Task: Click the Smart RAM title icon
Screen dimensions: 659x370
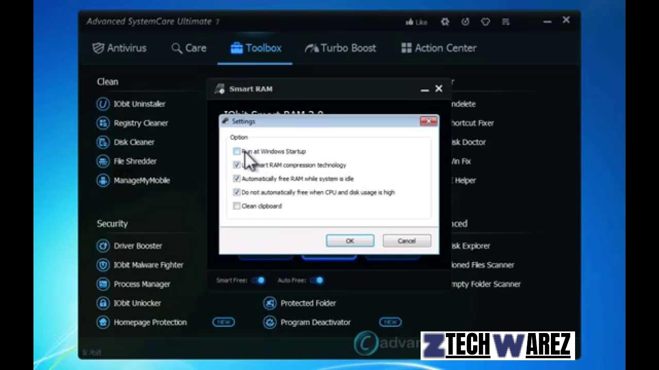Action: coord(220,88)
